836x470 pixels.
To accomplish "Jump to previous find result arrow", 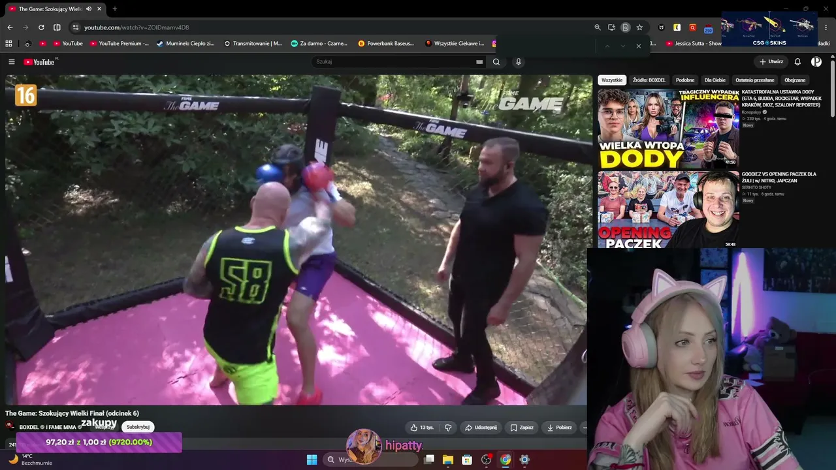I will [x=607, y=46].
